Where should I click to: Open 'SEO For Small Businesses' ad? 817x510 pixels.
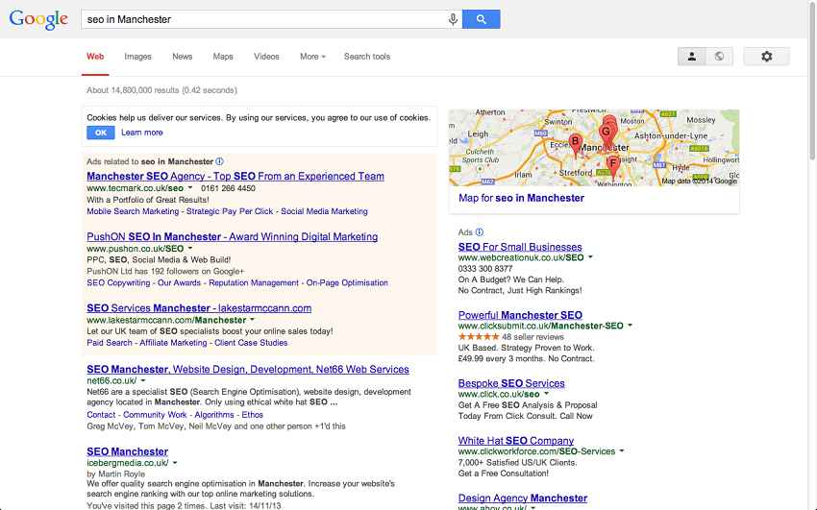click(x=520, y=247)
